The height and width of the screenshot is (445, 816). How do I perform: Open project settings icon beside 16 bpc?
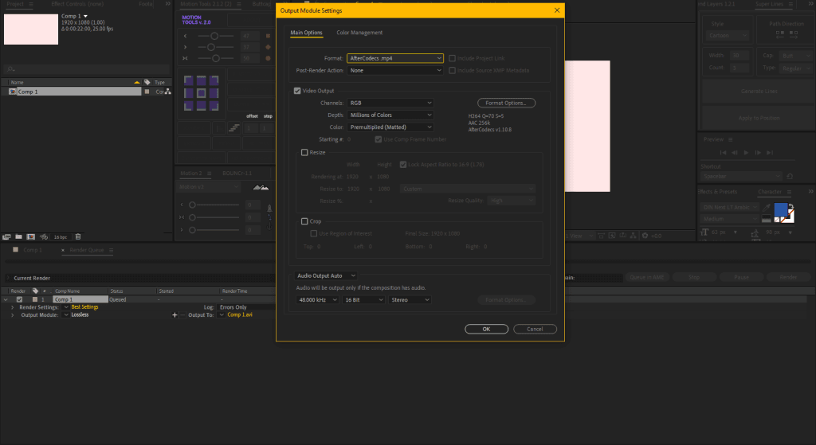[x=44, y=237]
